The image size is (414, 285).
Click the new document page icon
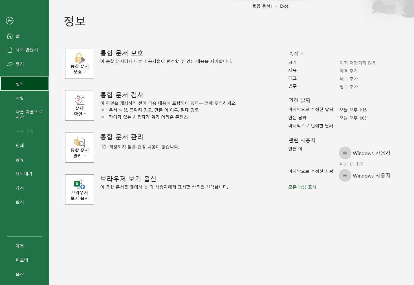point(10,50)
